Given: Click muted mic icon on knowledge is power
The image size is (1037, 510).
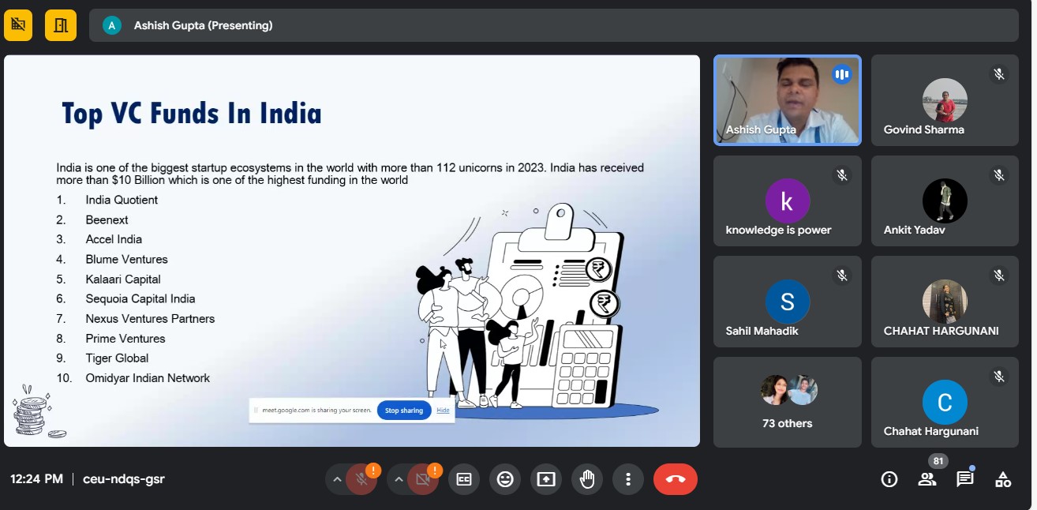Looking at the screenshot, I should (x=842, y=174).
